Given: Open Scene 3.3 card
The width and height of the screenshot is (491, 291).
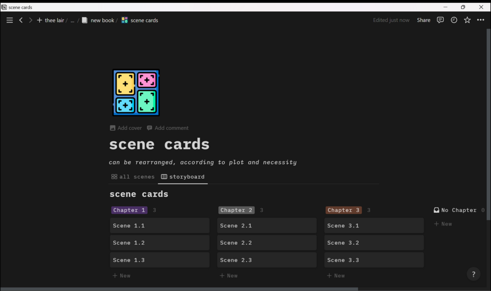Looking at the screenshot, I should (x=374, y=260).
